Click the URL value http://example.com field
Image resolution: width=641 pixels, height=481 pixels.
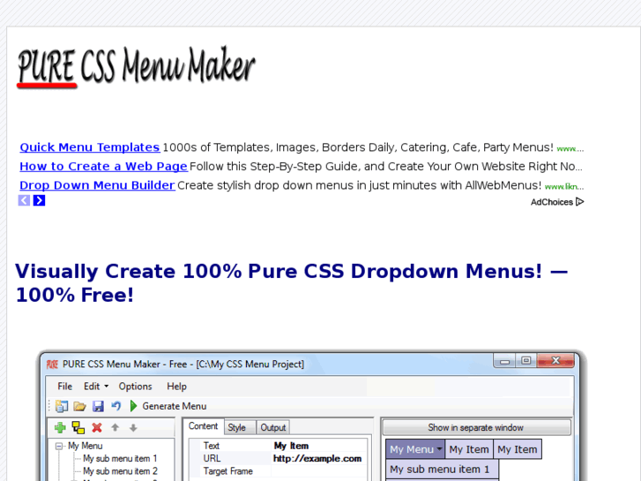[319, 458]
